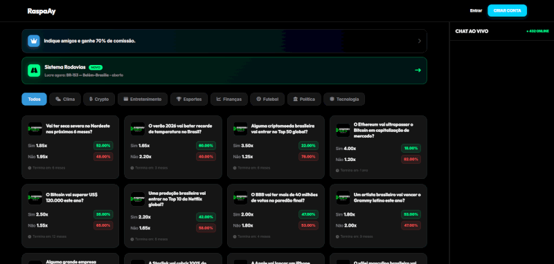Viewport: 554px width, 264px height.
Task: Open the BBB 40 milhões de votos question
Action: coord(285,198)
